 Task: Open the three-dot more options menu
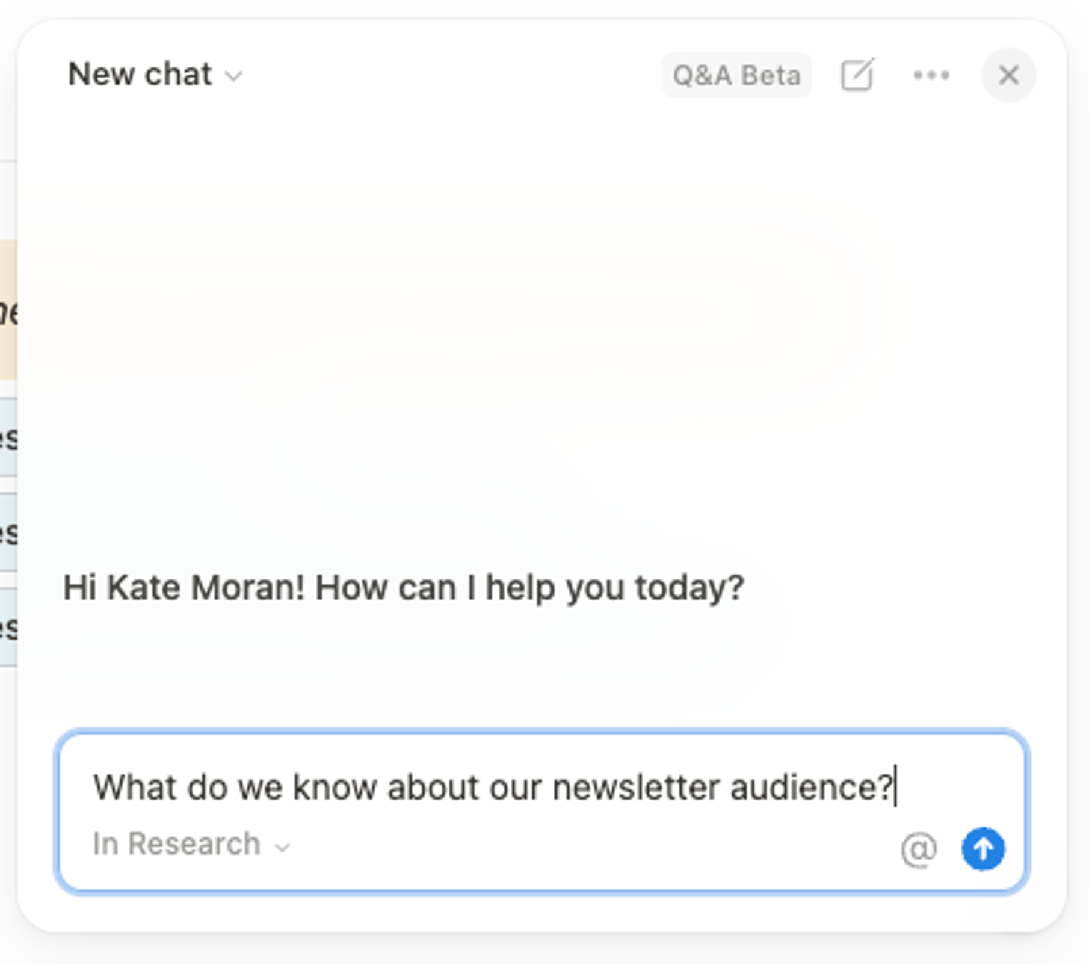[x=931, y=75]
